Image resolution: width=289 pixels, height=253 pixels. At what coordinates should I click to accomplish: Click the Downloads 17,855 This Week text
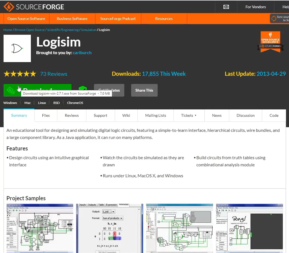click(x=149, y=74)
